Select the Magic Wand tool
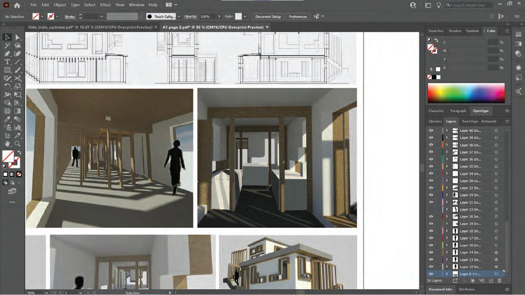Image resolution: width=525 pixels, height=295 pixels. pyautogui.click(x=7, y=46)
